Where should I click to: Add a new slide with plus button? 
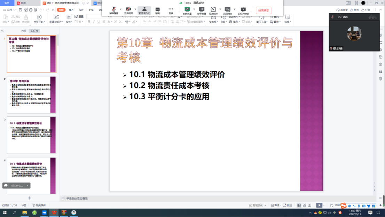(x=30, y=198)
